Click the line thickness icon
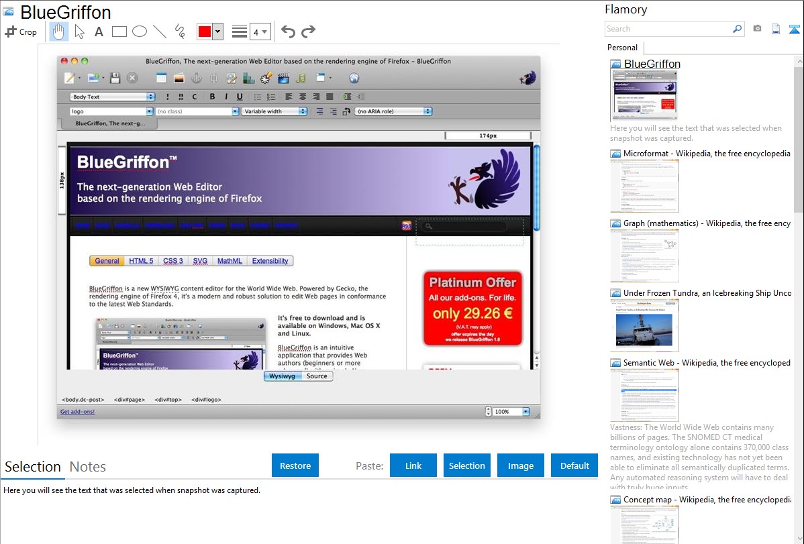804x544 pixels. (x=239, y=32)
